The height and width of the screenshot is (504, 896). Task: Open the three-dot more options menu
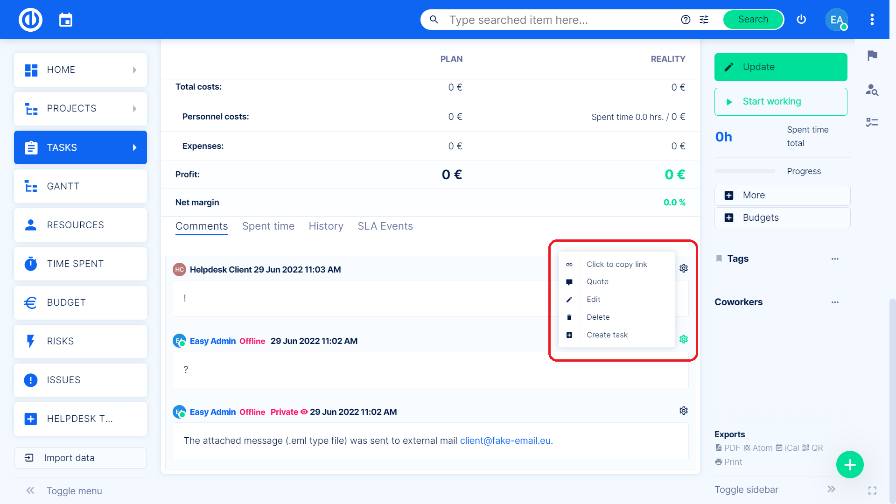(872, 20)
